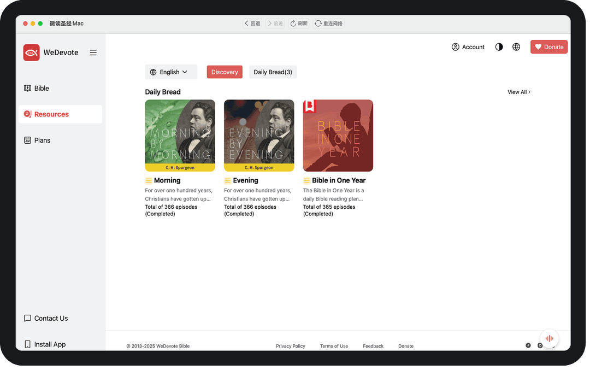Open the globe site-language icon in header
The image size is (590, 370).
click(x=516, y=47)
